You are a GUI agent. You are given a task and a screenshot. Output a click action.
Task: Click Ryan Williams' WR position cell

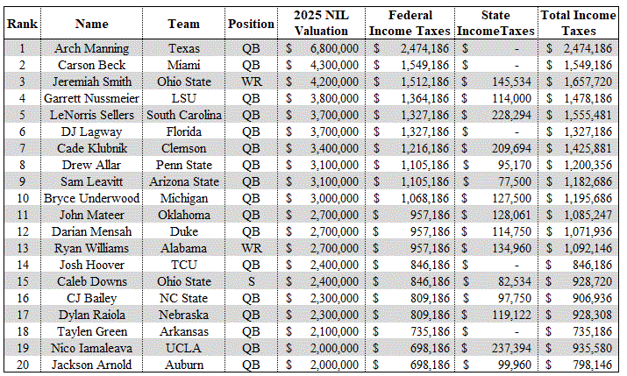(x=251, y=248)
